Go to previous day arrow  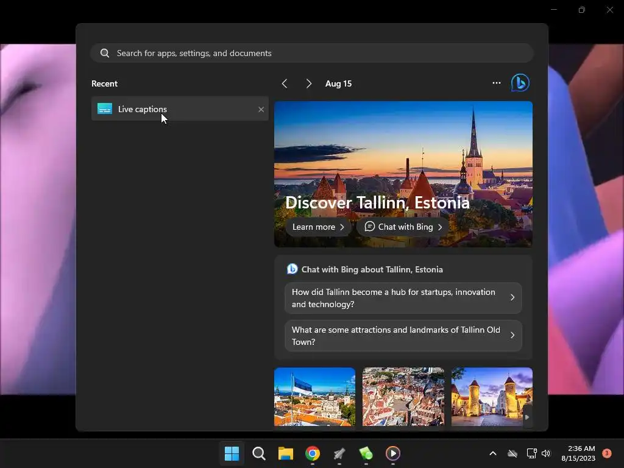pos(284,83)
